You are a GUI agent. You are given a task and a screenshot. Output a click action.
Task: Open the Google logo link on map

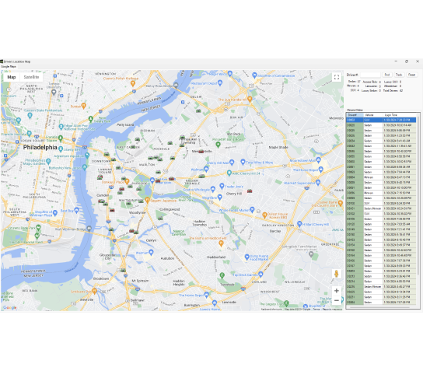tap(9, 307)
